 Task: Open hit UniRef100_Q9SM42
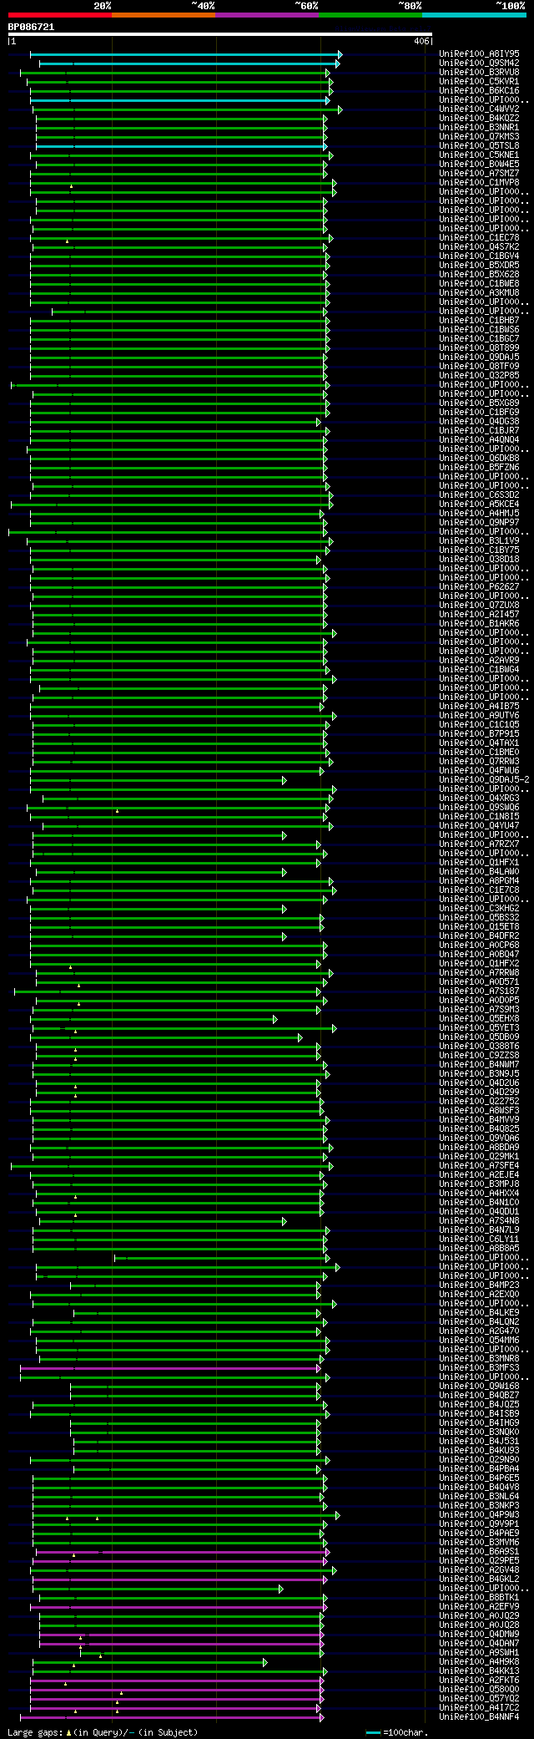coord(479,63)
